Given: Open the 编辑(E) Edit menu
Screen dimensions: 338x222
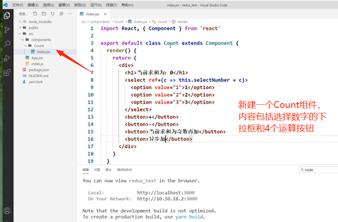Looking at the screenshot, I should (x=33, y=5).
